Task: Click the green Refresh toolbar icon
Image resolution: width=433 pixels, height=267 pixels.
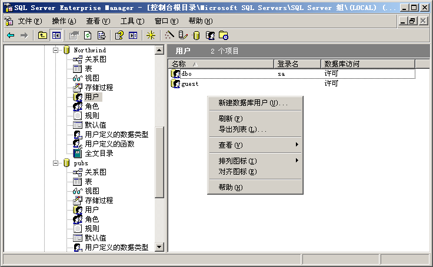Action: point(88,35)
